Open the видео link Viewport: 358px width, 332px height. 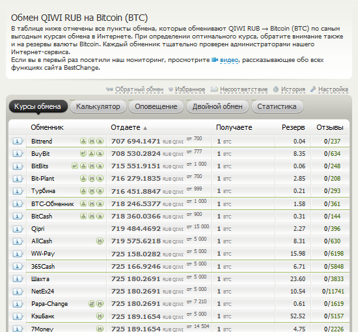tap(229, 60)
